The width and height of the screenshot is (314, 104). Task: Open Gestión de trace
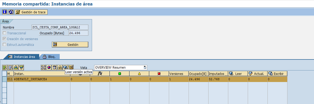point(31,12)
